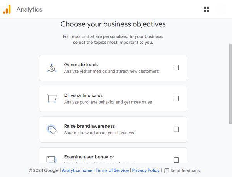This screenshot has width=232, height=177.
Task: Click the Examine user behavior icon
Action: [x=51, y=159]
